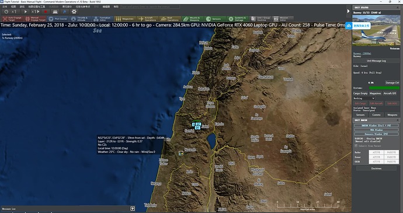The width and height of the screenshot is (403, 213).
Task: Set Sonar to ACTIVE
Action: (376, 157)
